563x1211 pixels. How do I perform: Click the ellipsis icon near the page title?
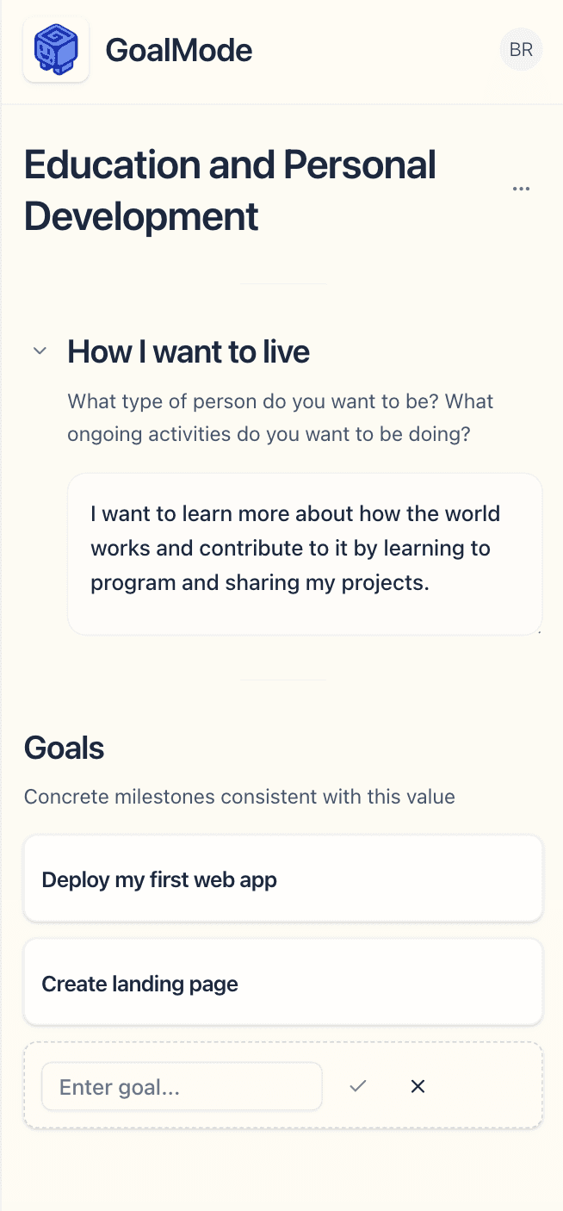(x=521, y=188)
